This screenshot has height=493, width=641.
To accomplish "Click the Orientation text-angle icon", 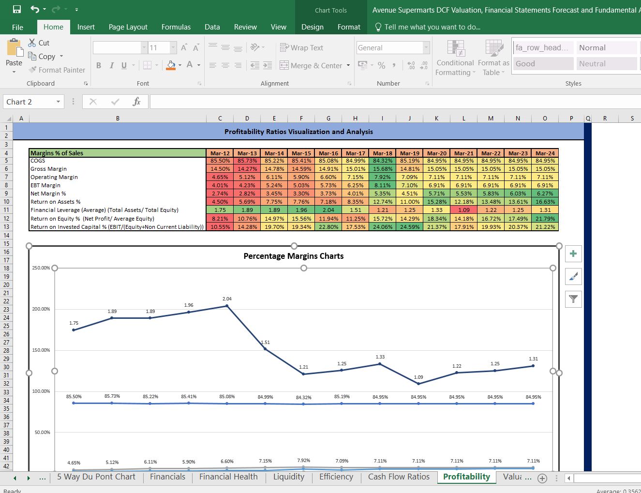I will pos(254,47).
